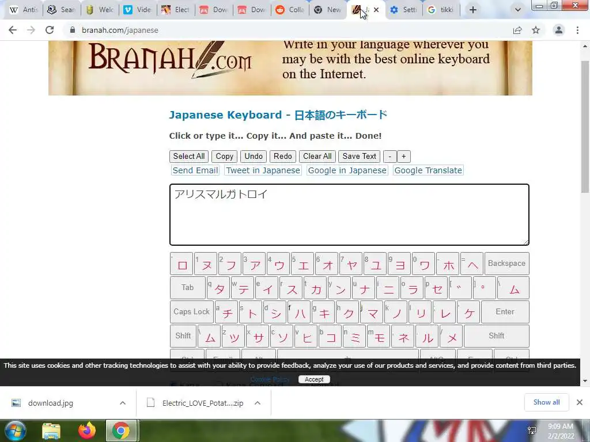The width and height of the screenshot is (590, 442).
Task: Click the カ key labeled t
Action: (x=315, y=288)
